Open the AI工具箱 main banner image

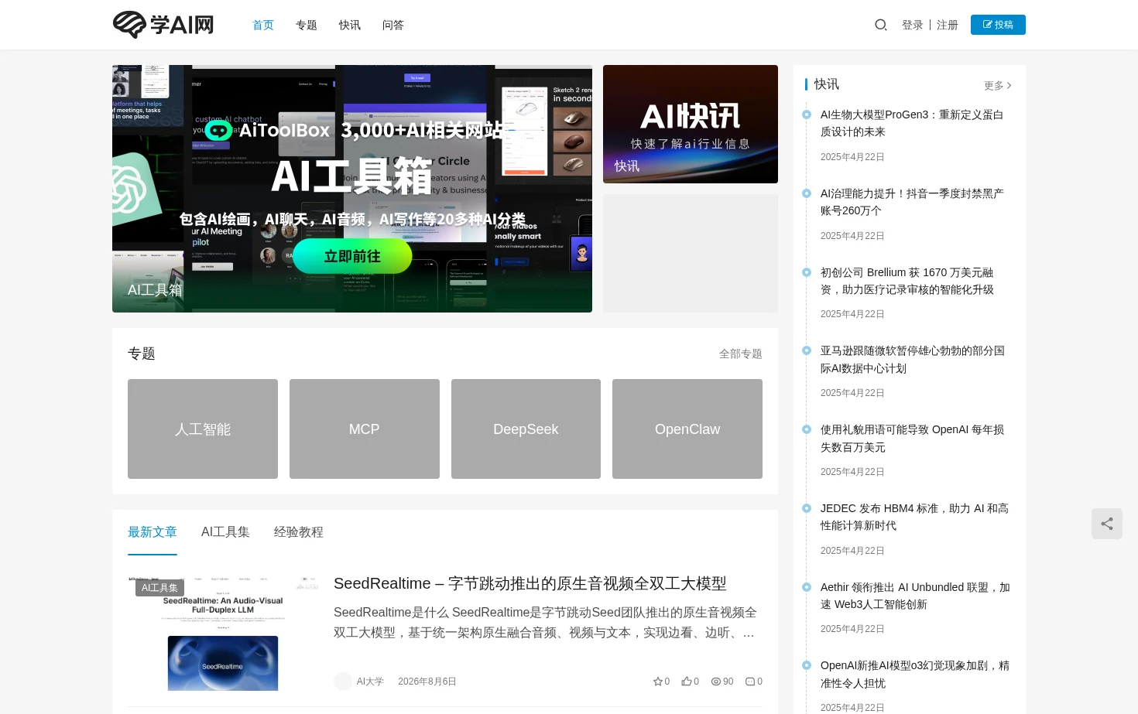coord(352,189)
